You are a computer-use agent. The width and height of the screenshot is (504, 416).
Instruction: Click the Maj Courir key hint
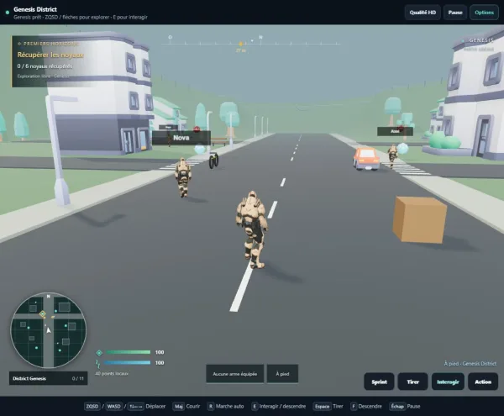point(186,407)
